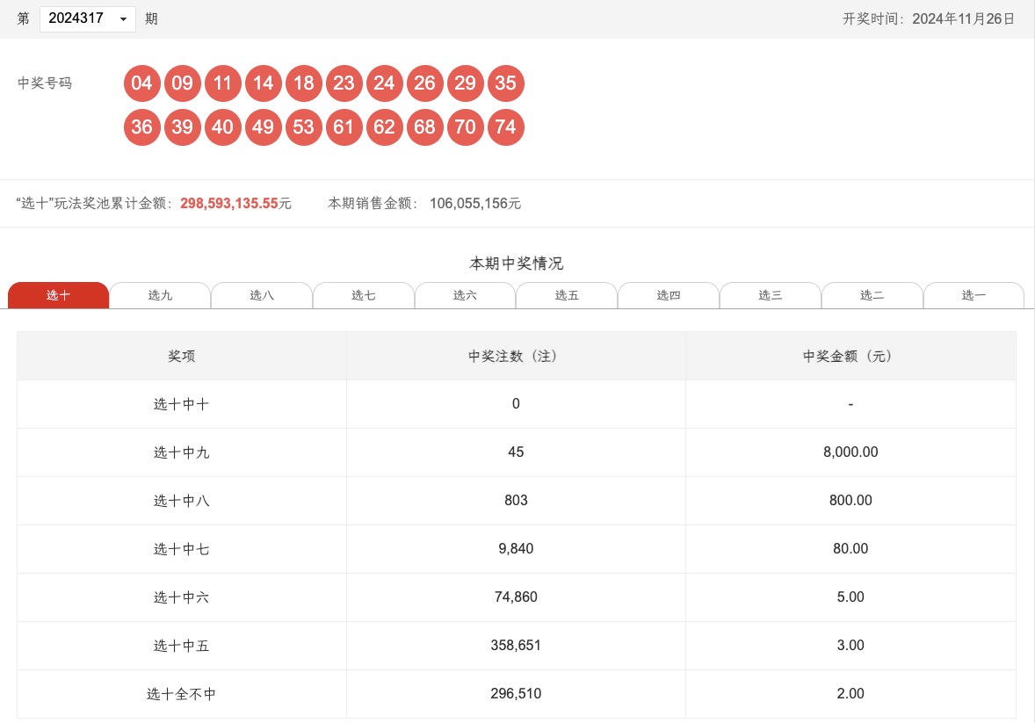Select the 选七 tab
Viewport: 1035px width, 723px height.
coord(364,295)
